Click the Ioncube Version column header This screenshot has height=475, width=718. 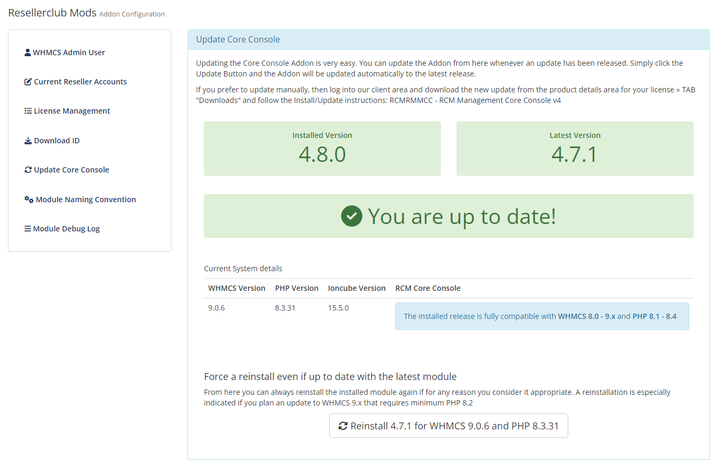357,288
